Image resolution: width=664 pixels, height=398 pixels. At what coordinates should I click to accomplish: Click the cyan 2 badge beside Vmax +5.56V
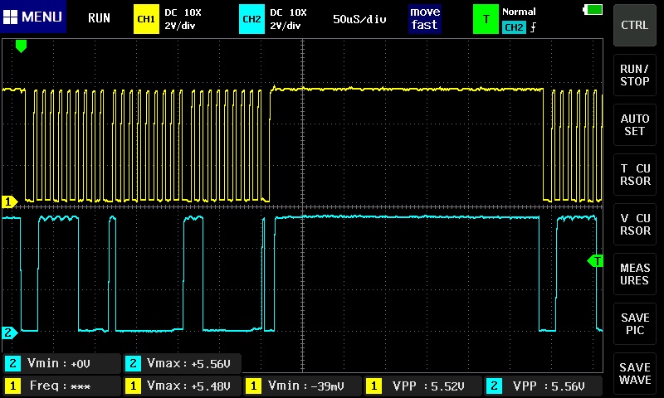pos(133,363)
